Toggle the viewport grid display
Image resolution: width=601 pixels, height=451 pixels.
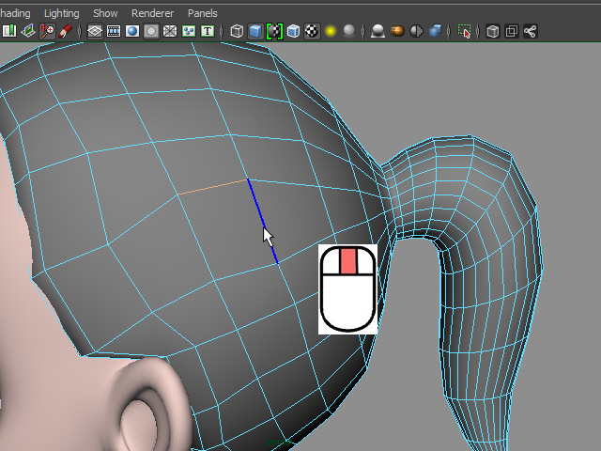click(x=95, y=31)
